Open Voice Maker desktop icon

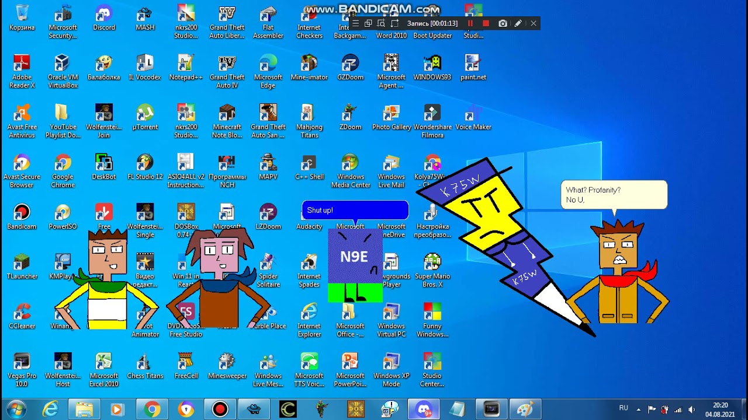click(x=473, y=117)
